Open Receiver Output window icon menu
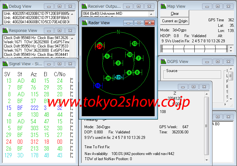This screenshot has height=166, width=237. (x=84, y=6)
